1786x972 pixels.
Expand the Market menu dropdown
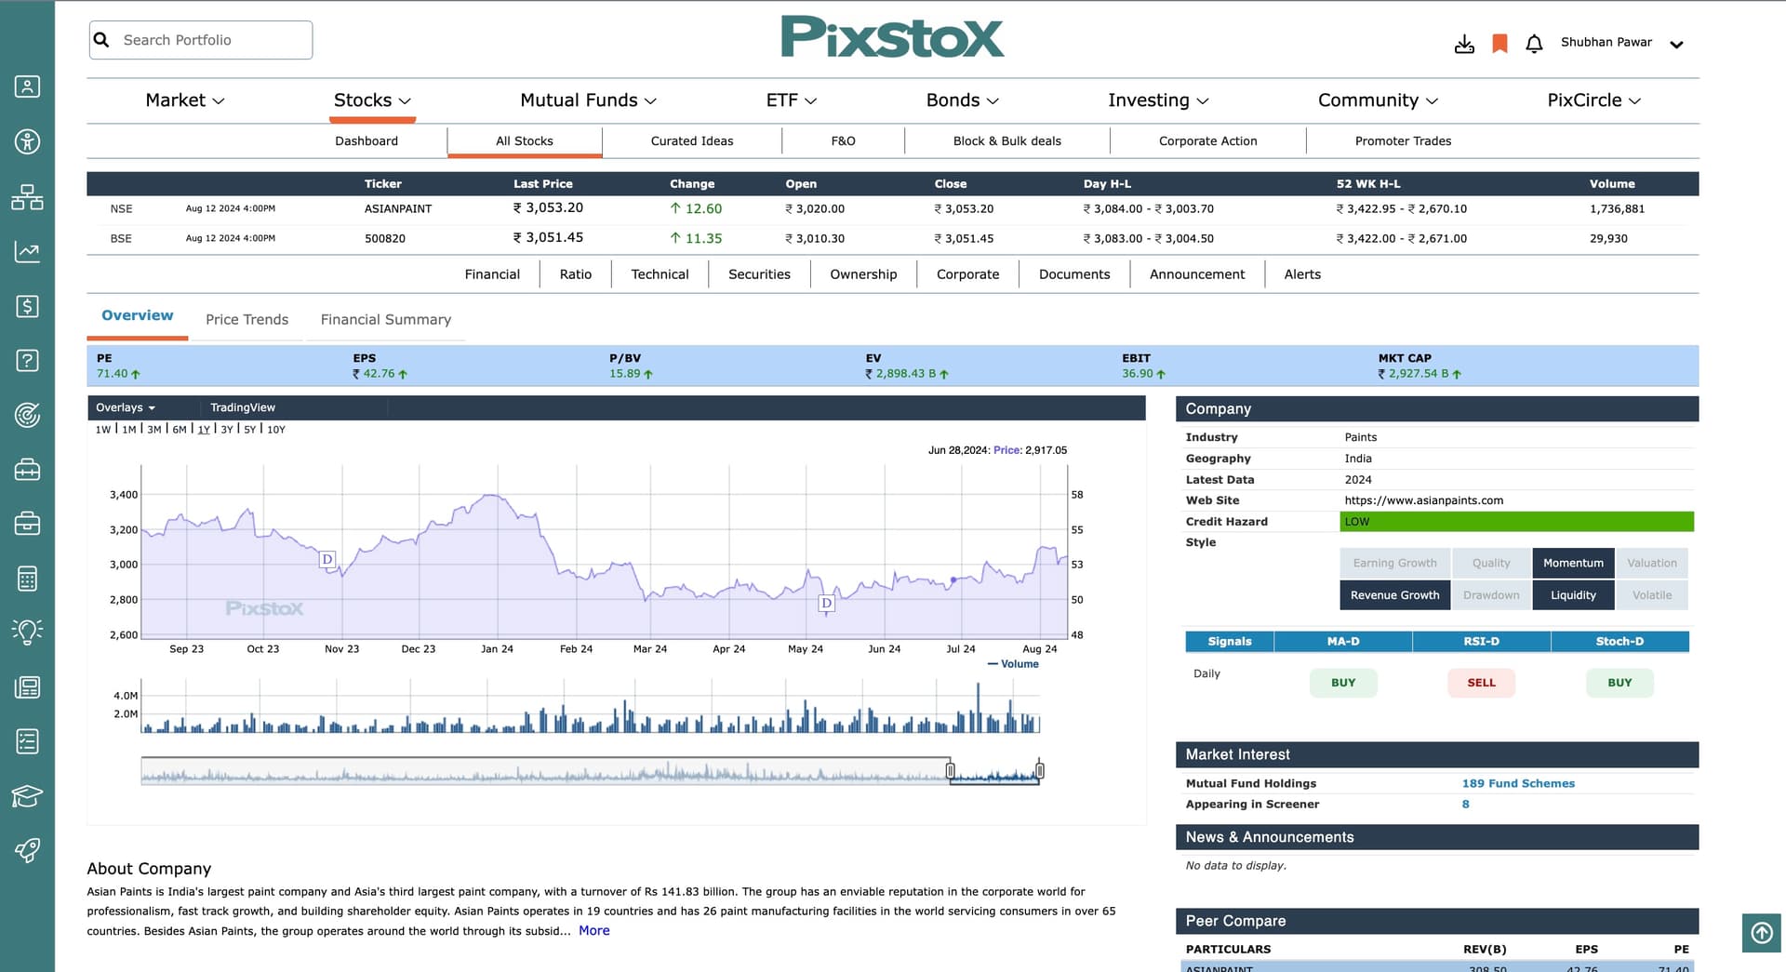(x=185, y=100)
